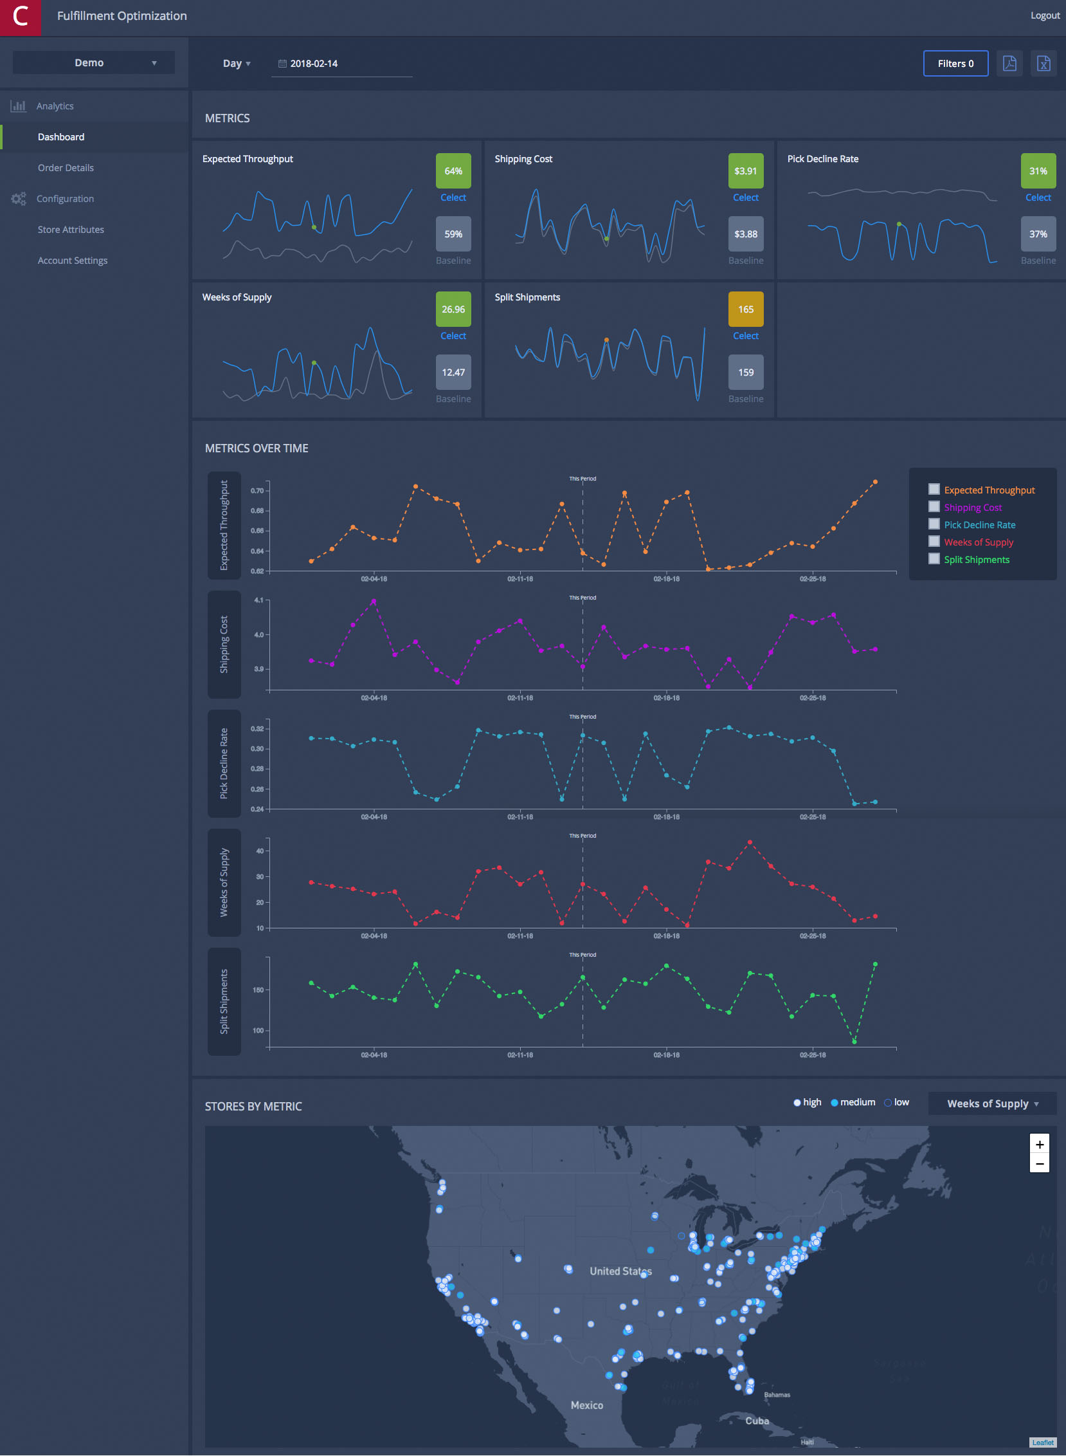Click Pick Decline Rate 31% badge
This screenshot has height=1456, width=1066.
1038,171
